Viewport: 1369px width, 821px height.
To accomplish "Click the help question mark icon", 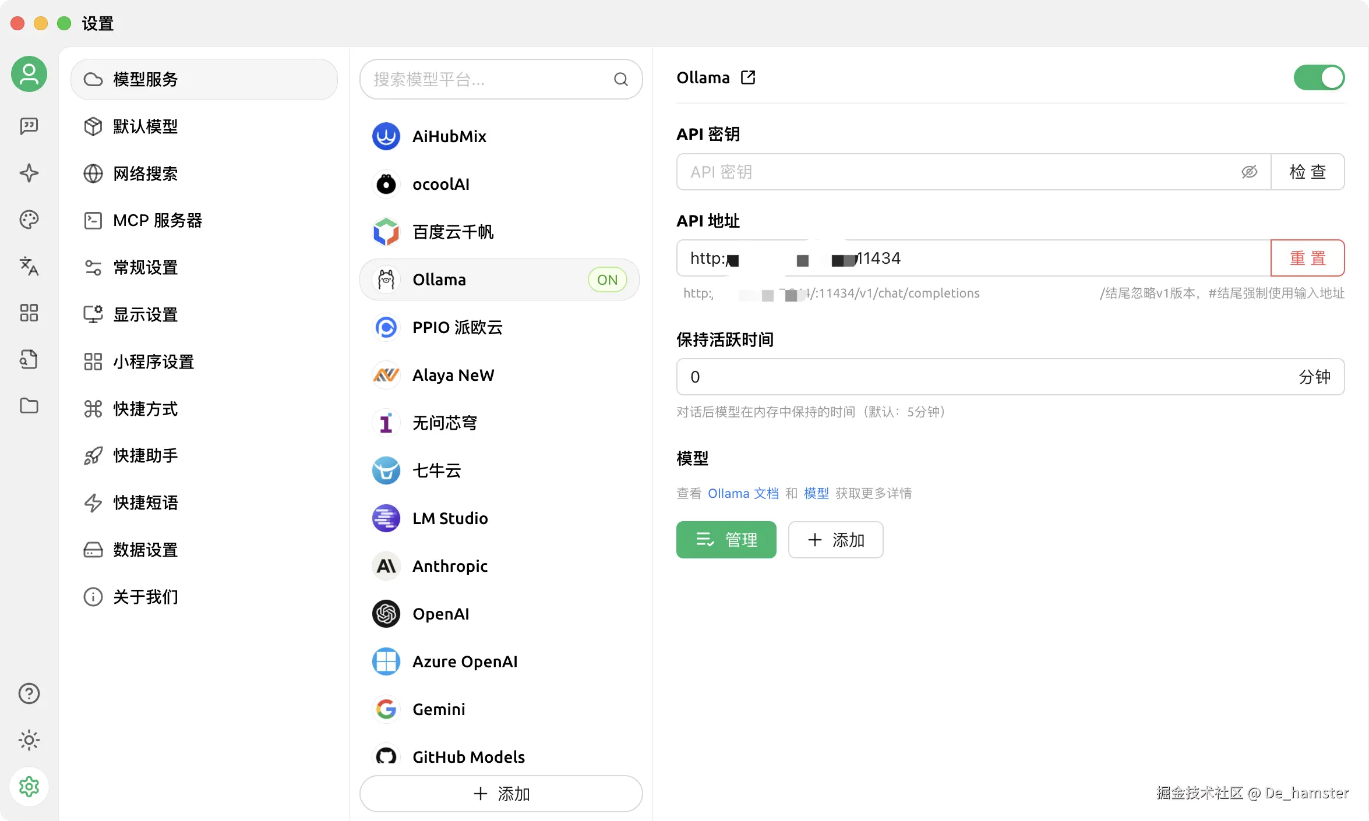I will (29, 693).
